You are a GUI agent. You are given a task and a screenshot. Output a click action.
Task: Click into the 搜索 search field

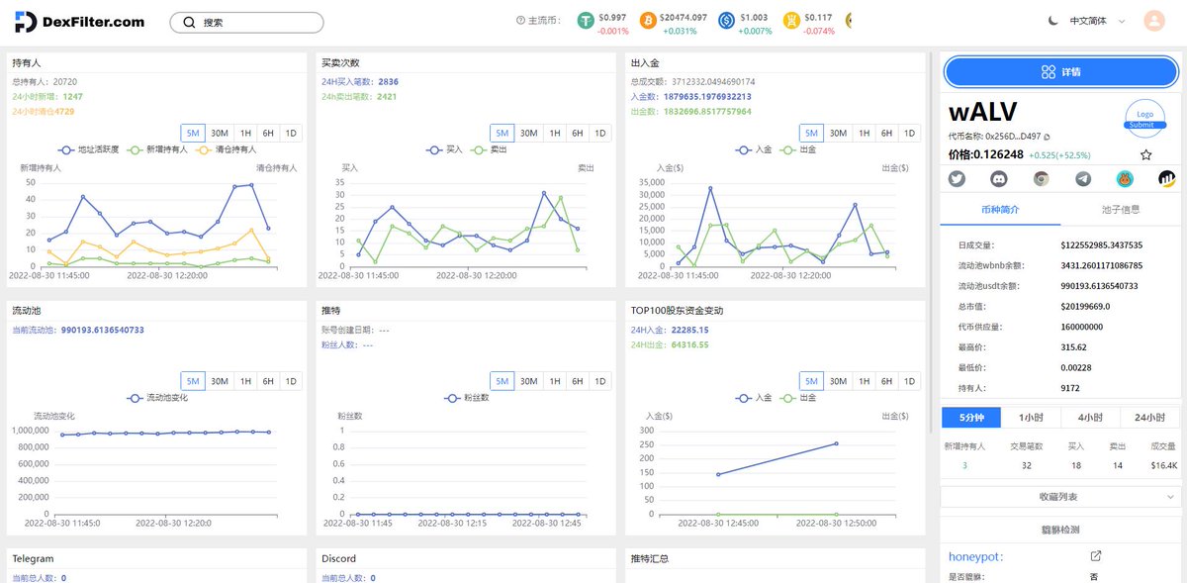pos(246,23)
